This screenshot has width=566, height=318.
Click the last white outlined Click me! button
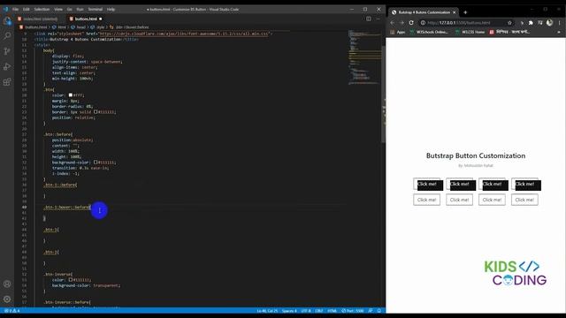coord(524,200)
